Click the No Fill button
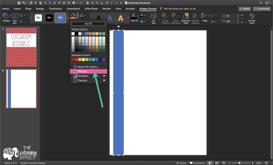 [x=88, y=24]
